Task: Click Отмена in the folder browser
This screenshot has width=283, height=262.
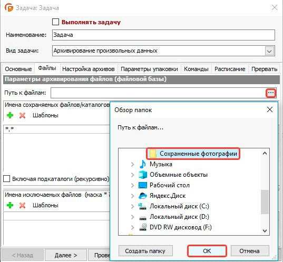Action: pos(249,251)
